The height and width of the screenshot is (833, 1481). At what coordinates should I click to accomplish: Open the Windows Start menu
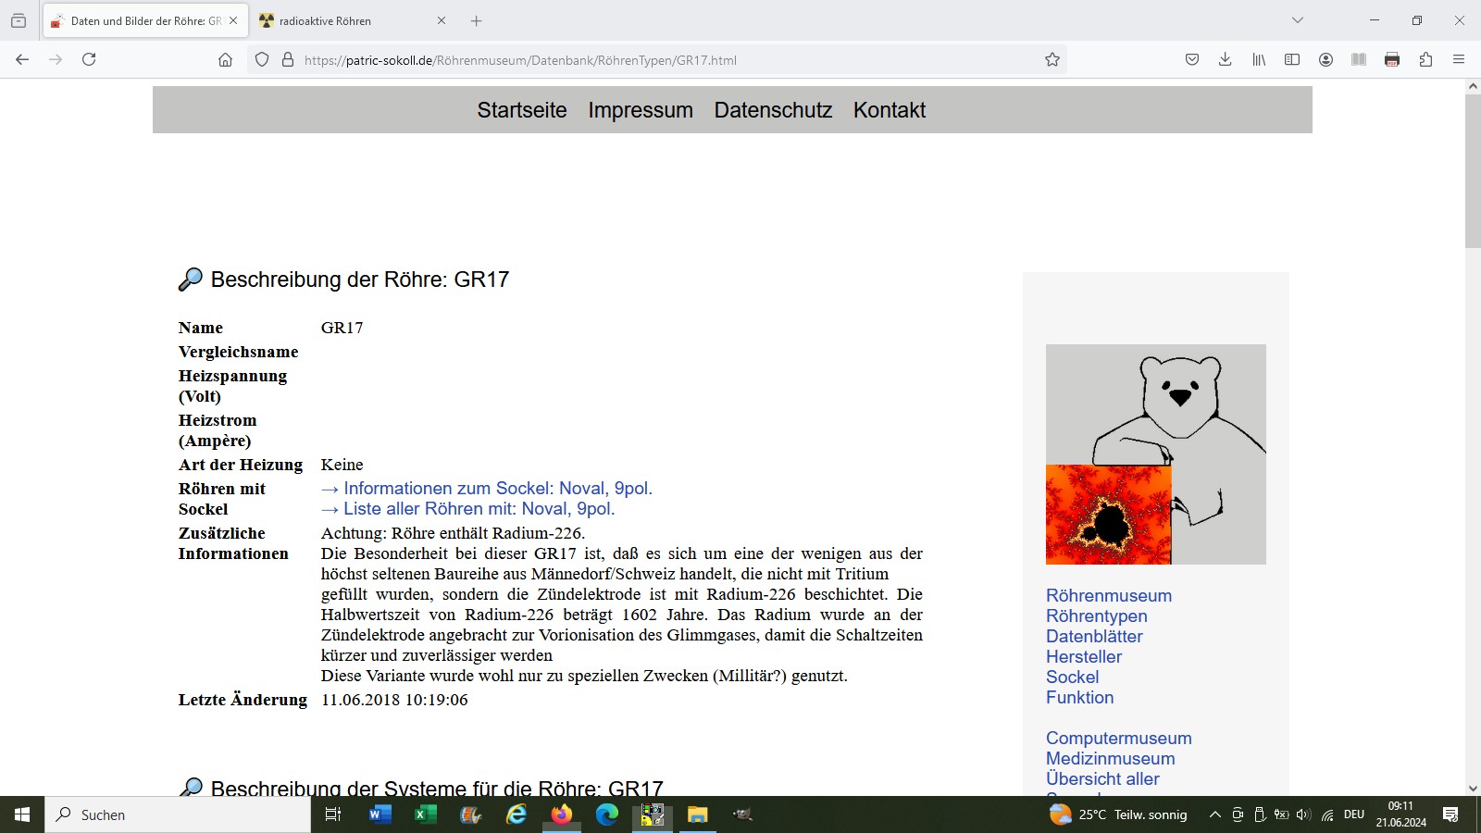tap(22, 814)
